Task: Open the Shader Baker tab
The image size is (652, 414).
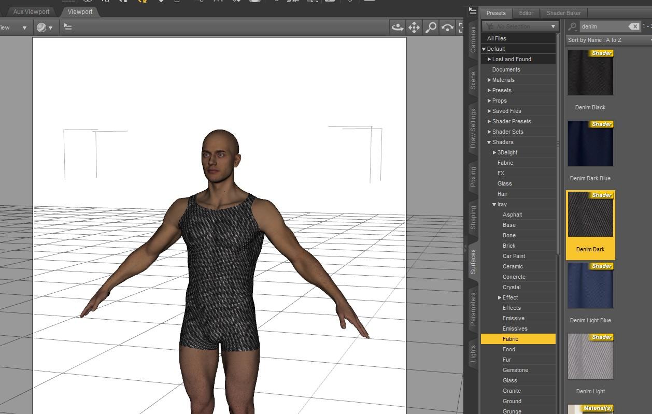Action: [x=563, y=13]
